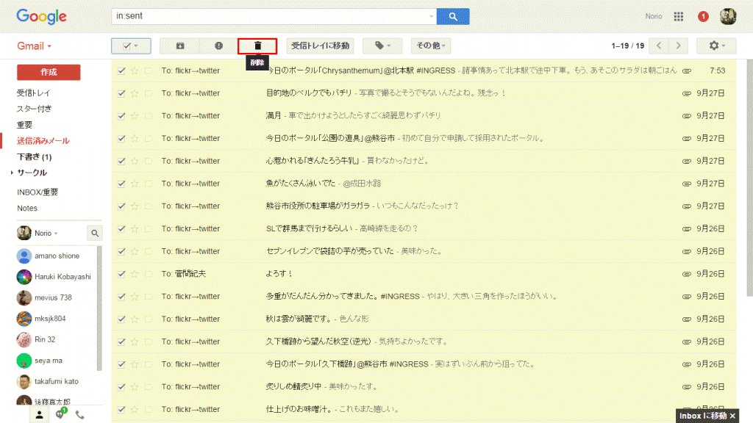Click the red 作成 compose button
This screenshot has width=753, height=423.
pos(49,72)
